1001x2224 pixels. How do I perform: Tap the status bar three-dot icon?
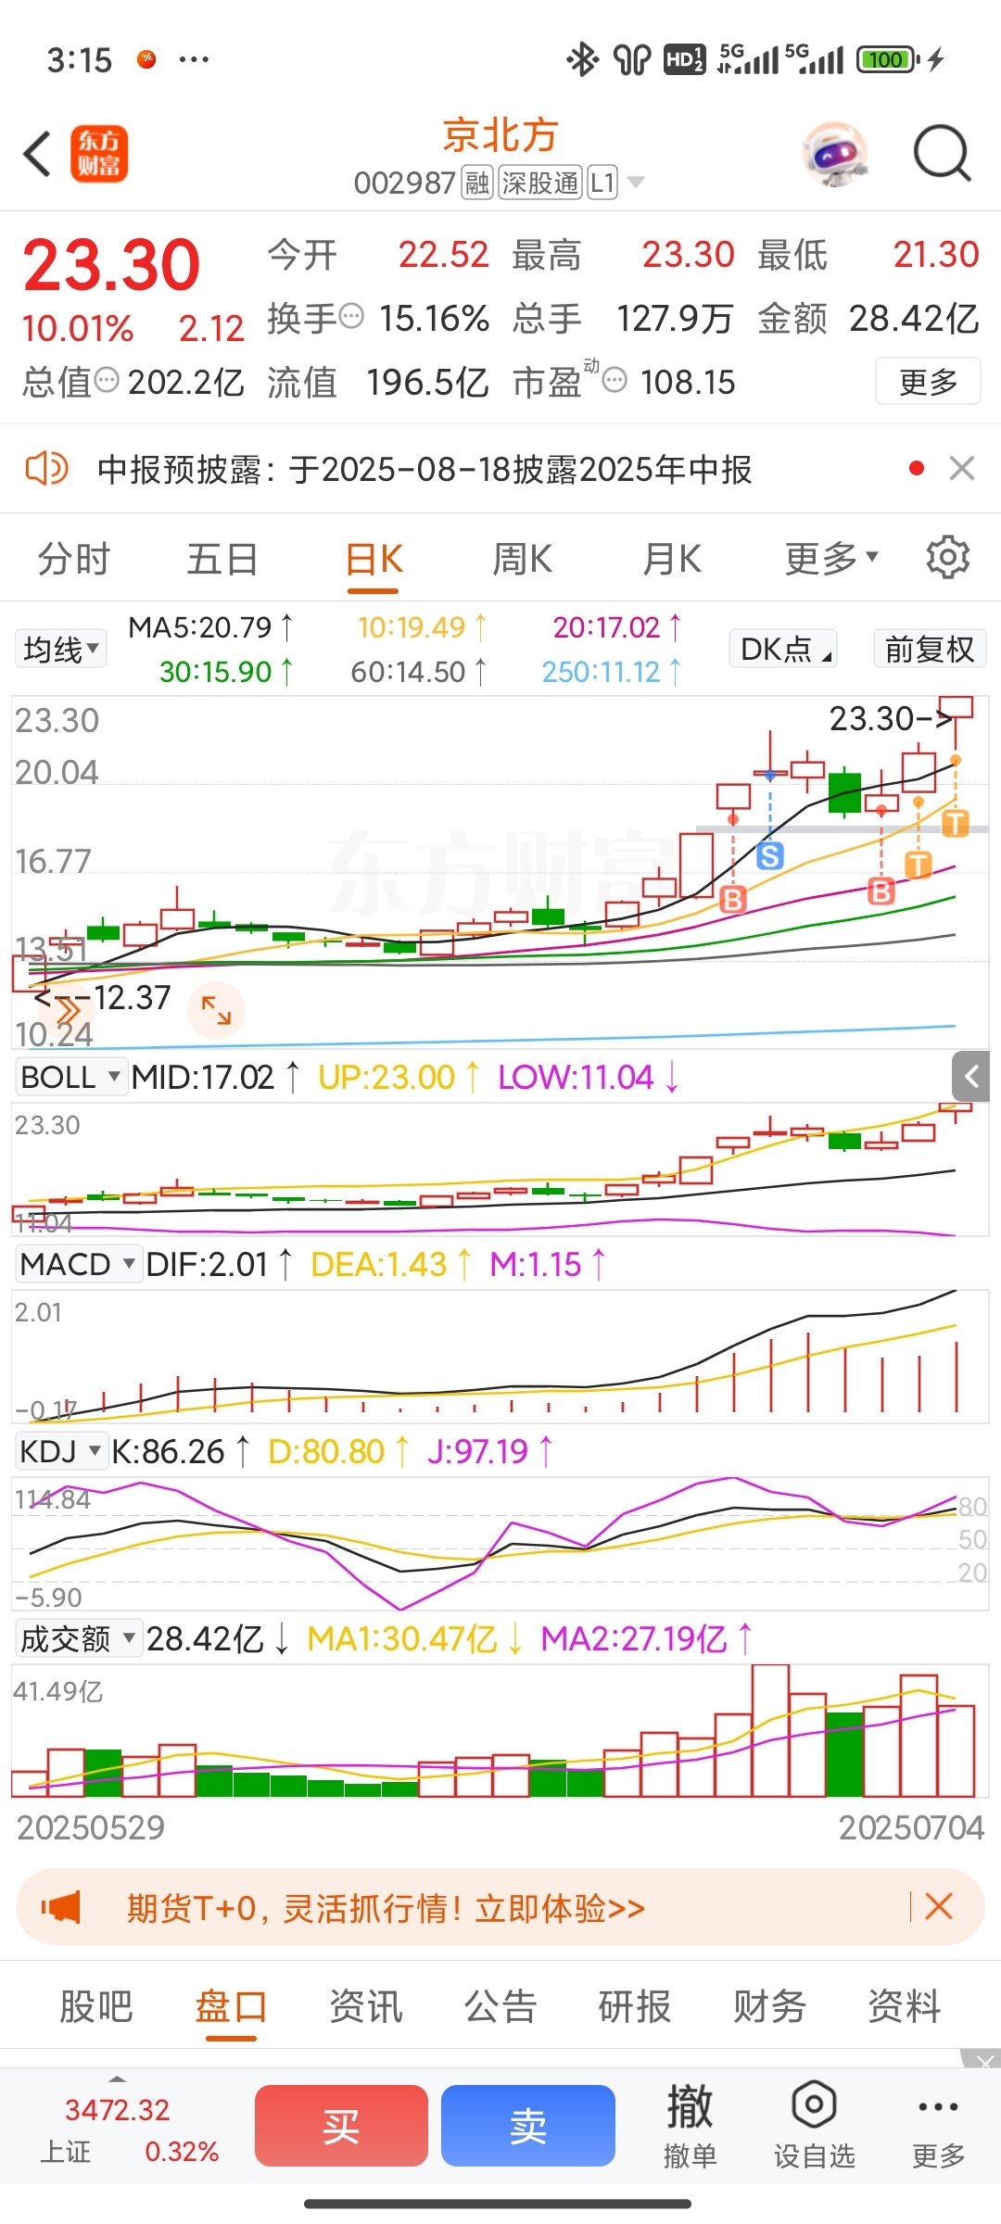pyautogui.click(x=194, y=60)
